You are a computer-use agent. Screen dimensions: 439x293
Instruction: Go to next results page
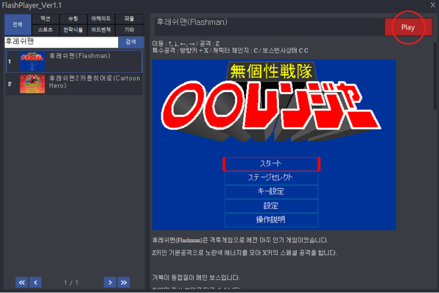coord(110,282)
